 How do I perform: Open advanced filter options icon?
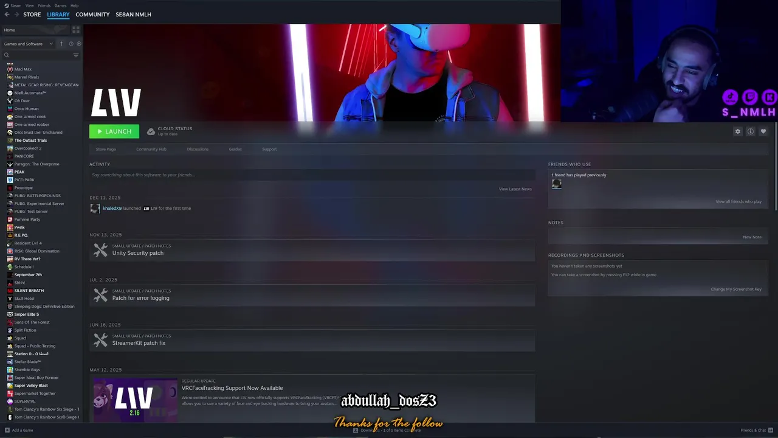click(x=76, y=55)
